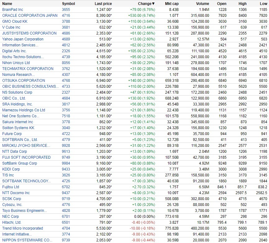The image size is (269, 243).
Task: Open OBIC BUSINESS CONSULTANS... link
Action: point(30,86)
